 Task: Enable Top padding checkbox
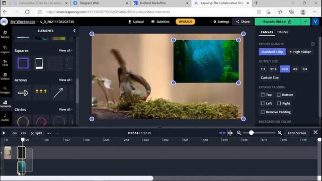point(263,95)
